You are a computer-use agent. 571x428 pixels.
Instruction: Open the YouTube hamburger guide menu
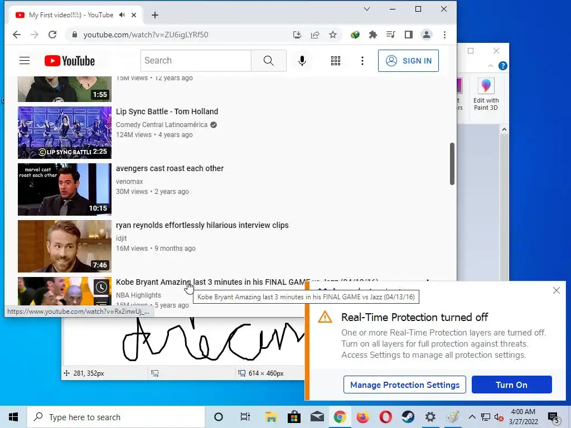tap(25, 60)
